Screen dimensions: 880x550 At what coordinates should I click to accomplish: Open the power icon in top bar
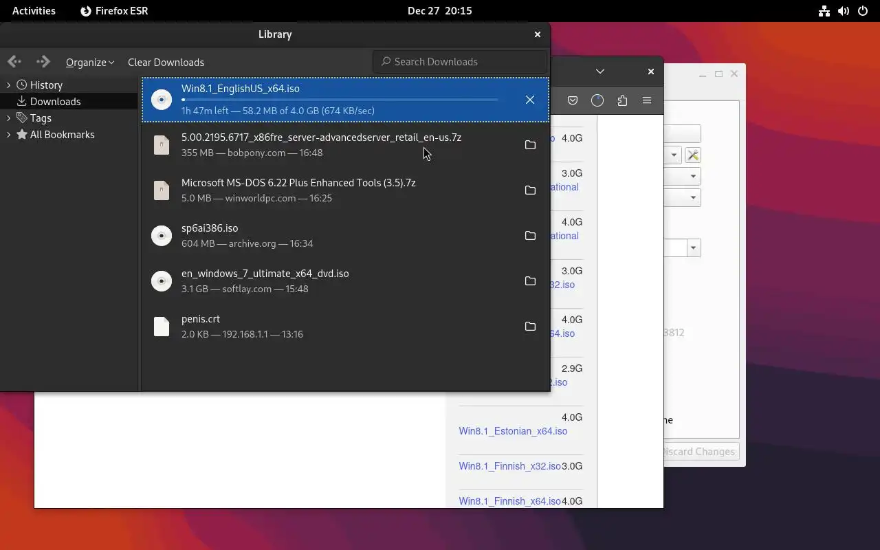(863, 11)
